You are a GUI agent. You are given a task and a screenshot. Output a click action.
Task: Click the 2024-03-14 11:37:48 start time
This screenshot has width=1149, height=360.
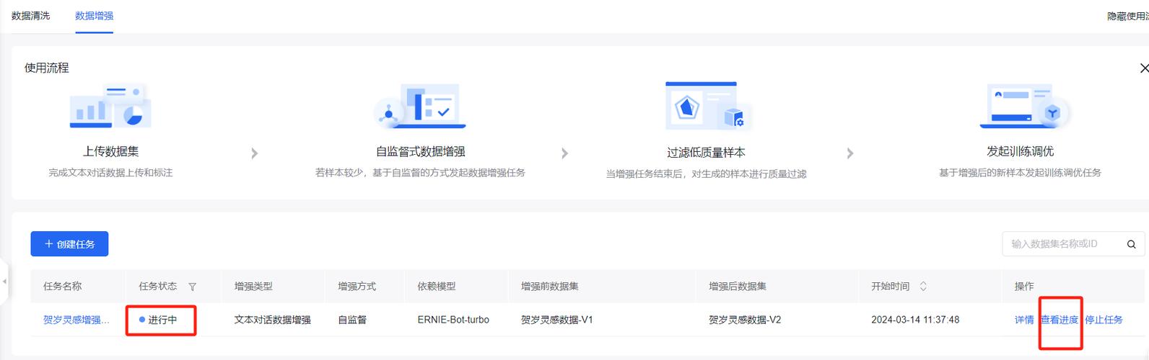pos(915,320)
